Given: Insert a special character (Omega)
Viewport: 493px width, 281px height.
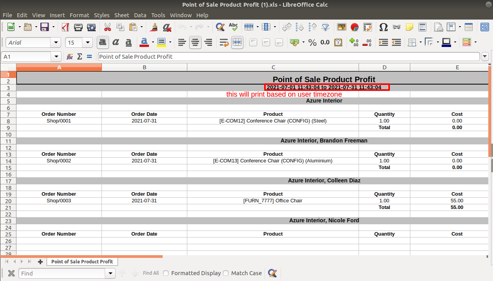Looking at the screenshot, I should tap(384, 27).
